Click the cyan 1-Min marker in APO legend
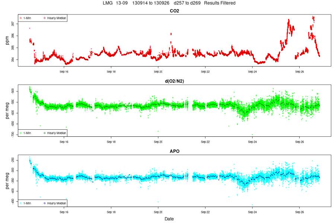This screenshot has width=335, height=223. (x=21, y=203)
